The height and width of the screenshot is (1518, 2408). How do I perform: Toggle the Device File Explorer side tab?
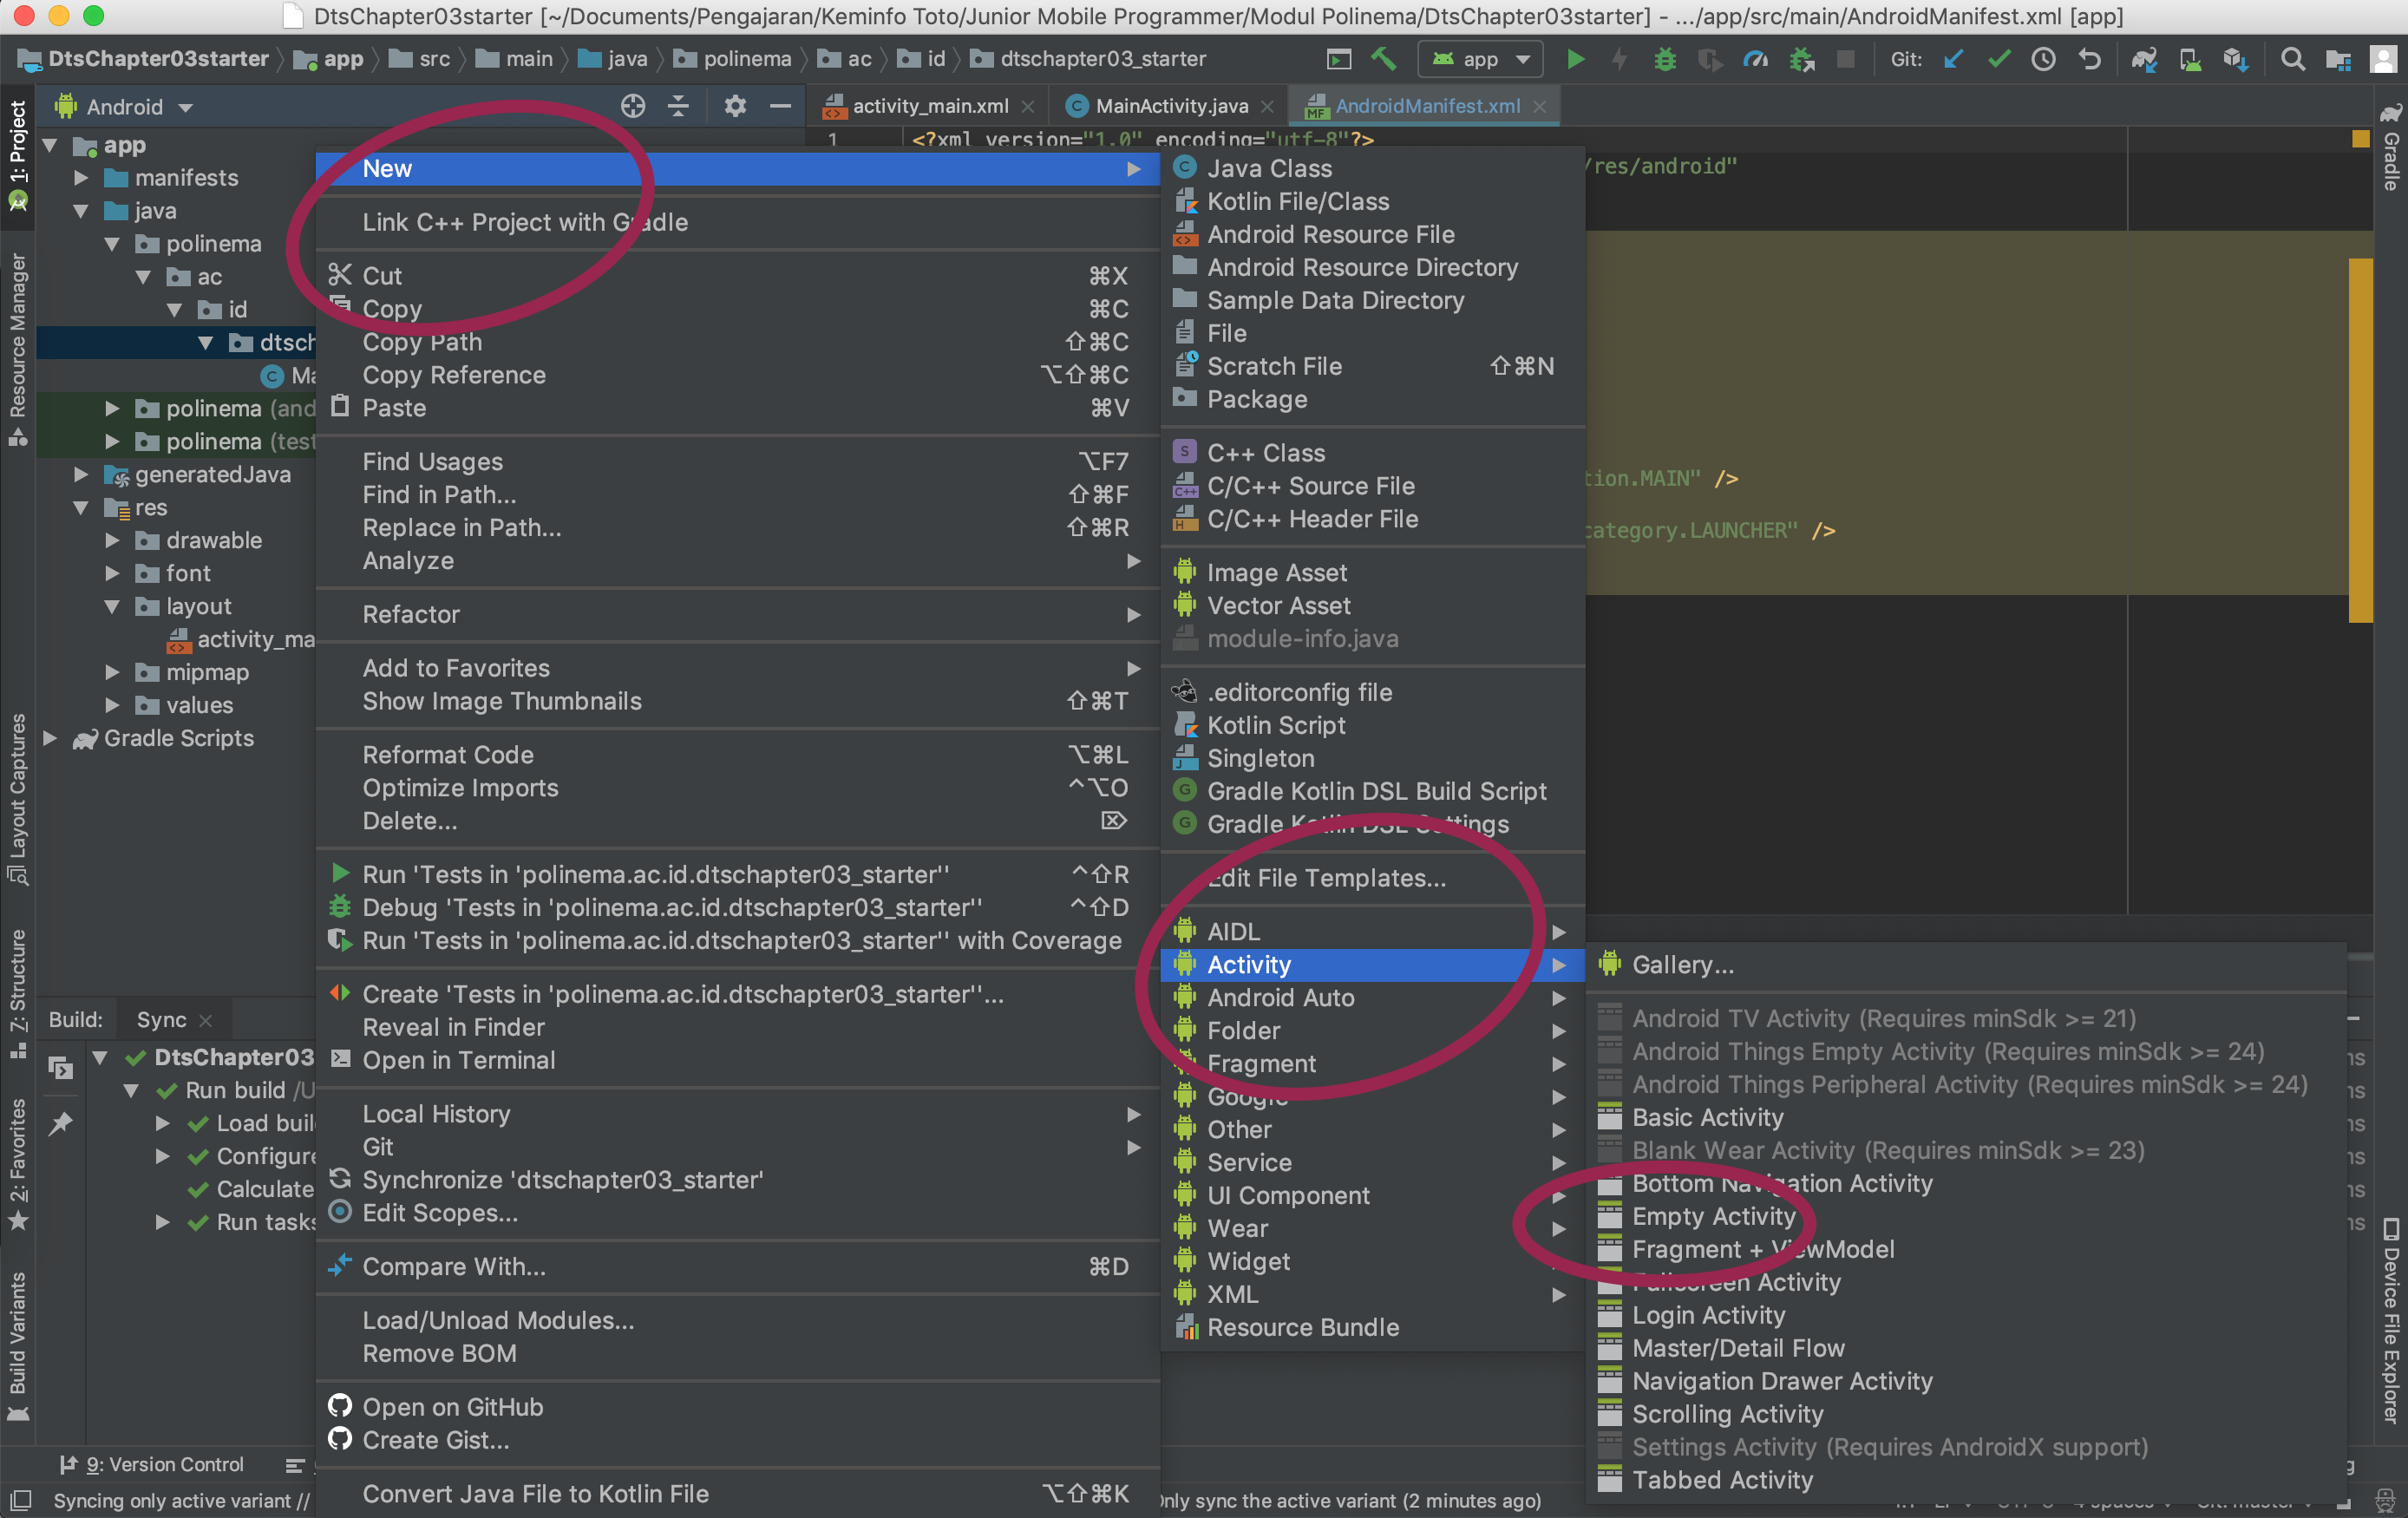click(x=2391, y=1320)
